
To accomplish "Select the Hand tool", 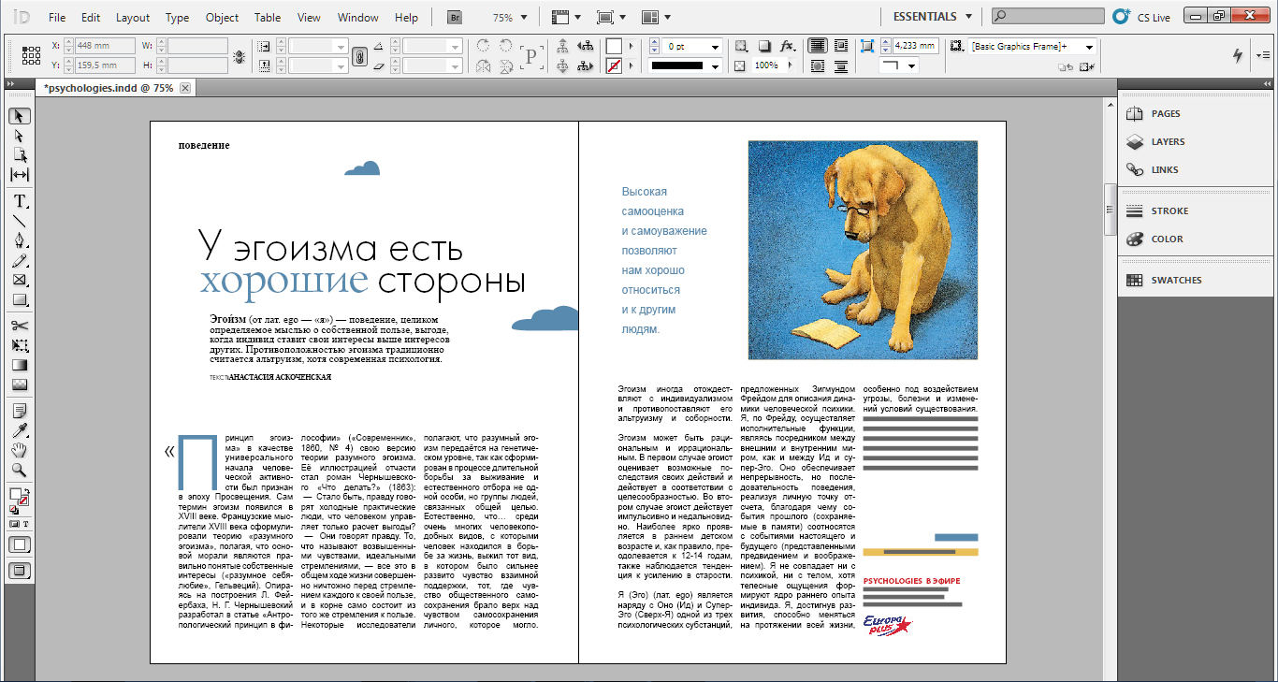I will 20,450.
